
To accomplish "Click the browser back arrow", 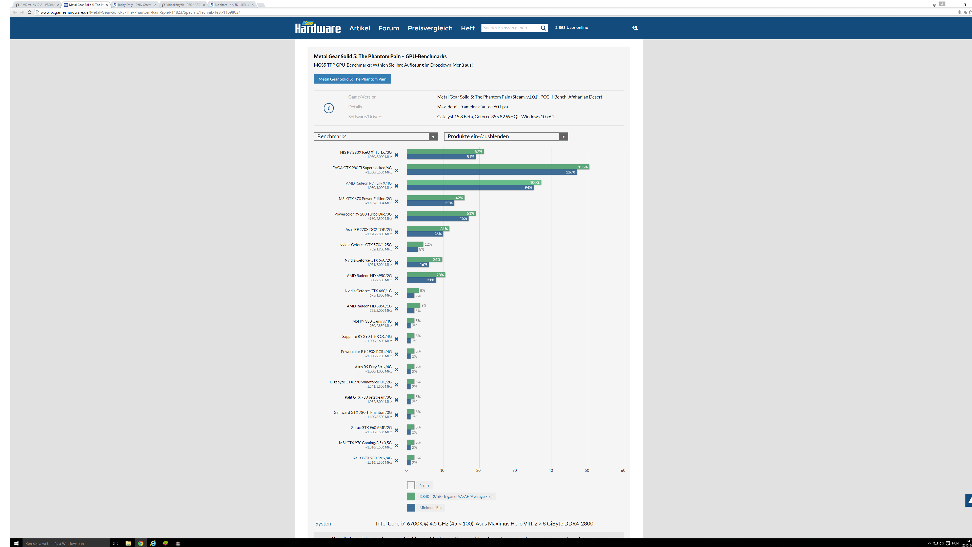I will [x=15, y=12].
